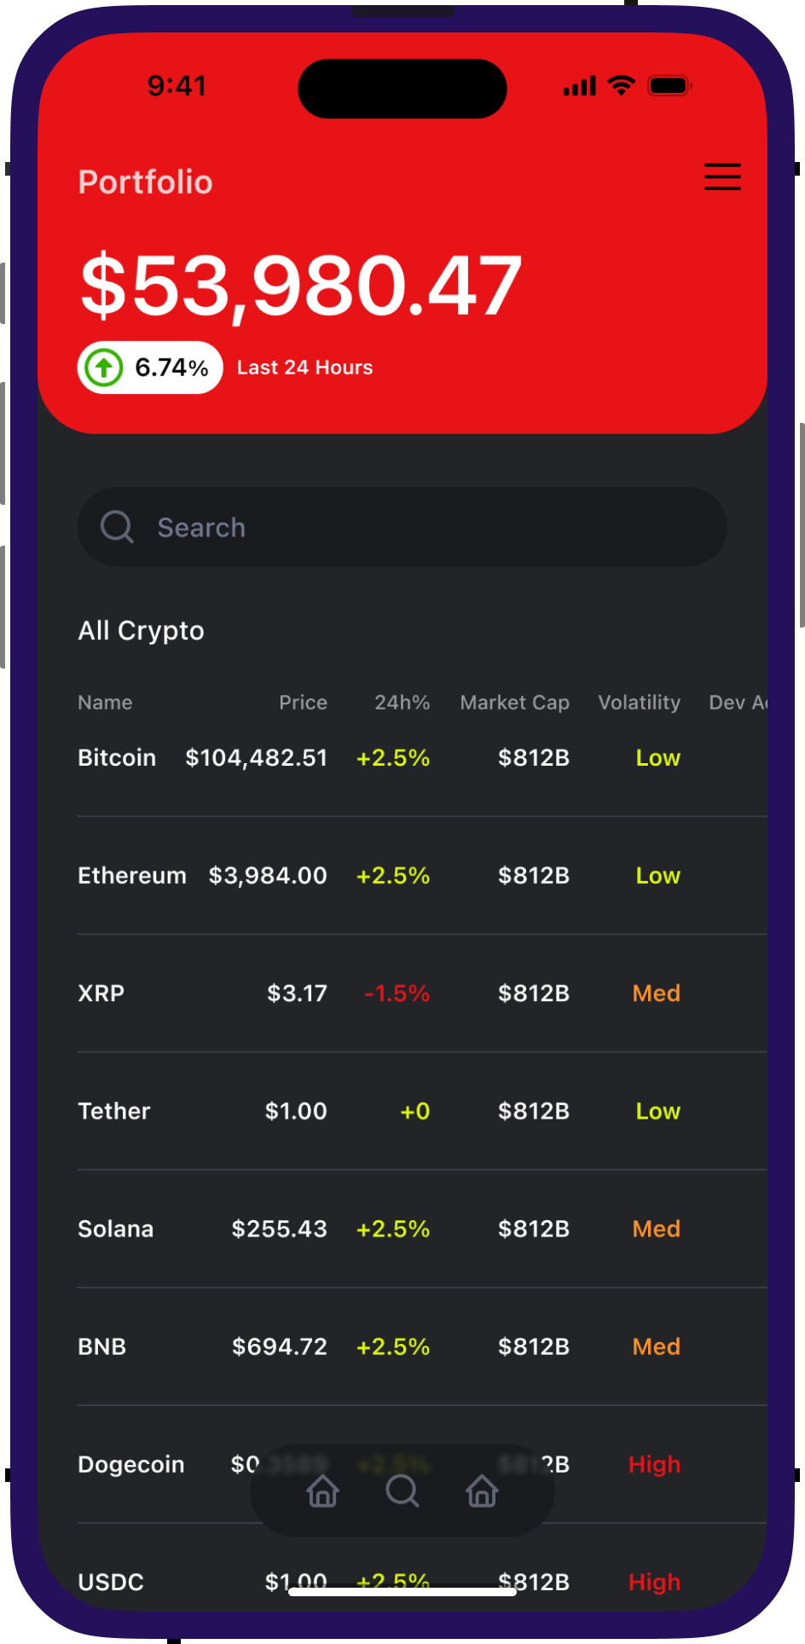Image resolution: width=805 pixels, height=1644 pixels.
Task: Tap the search icon in the bottom navigation
Action: tap(402, 1491)
